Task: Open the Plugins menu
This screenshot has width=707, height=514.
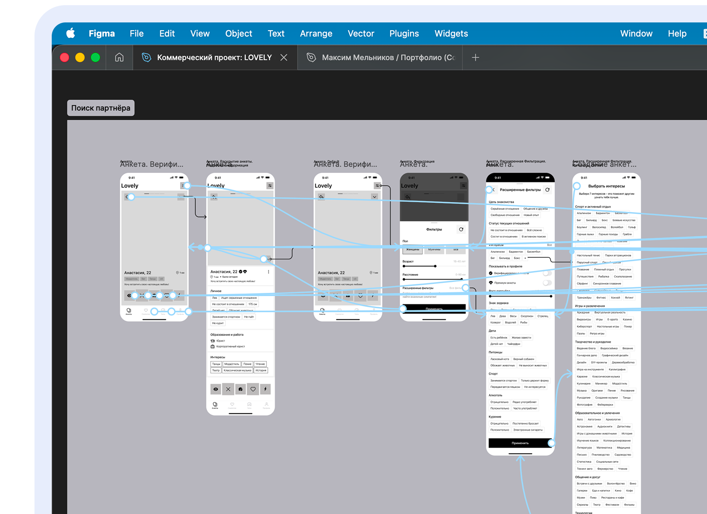Action: [x=404, y=34]
